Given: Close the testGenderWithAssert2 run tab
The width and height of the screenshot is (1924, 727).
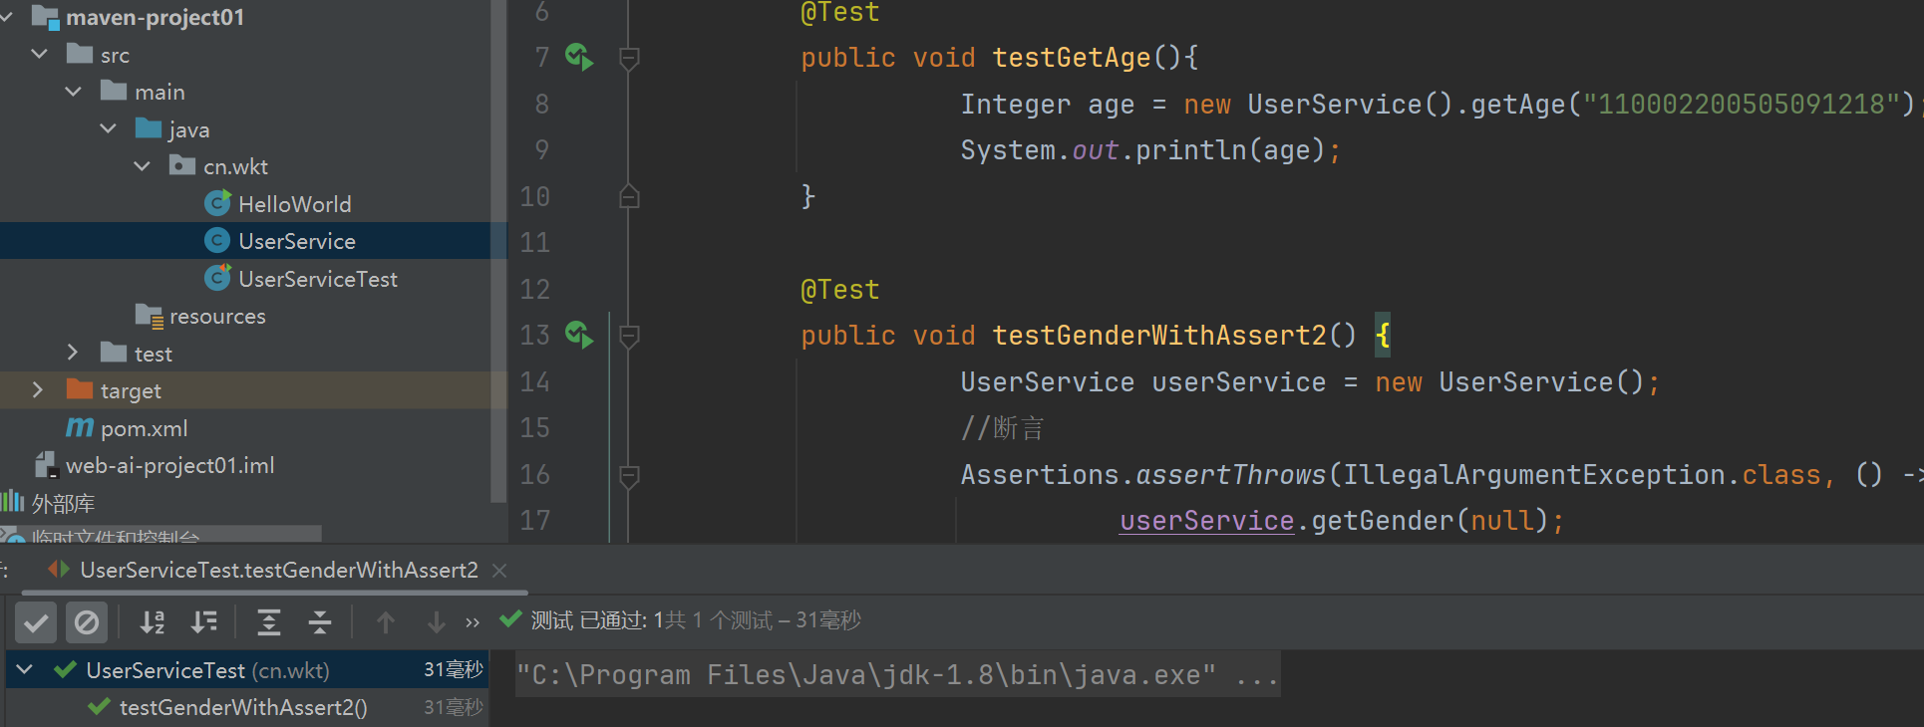Looking at the screenshot, I should [500, 571].
